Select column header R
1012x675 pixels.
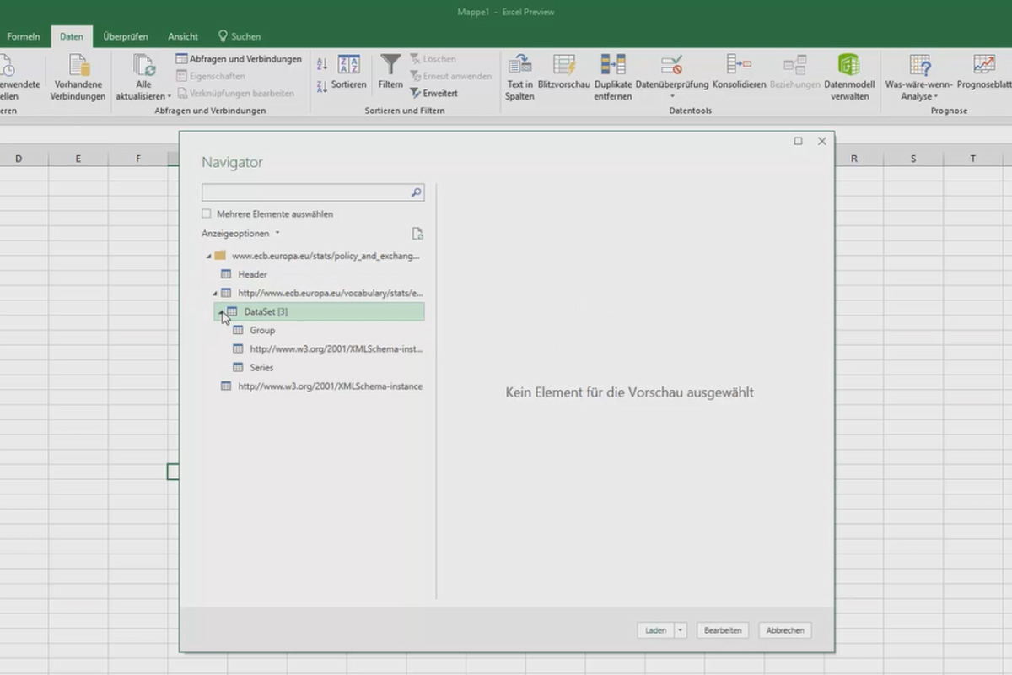(x=854, y=159)
